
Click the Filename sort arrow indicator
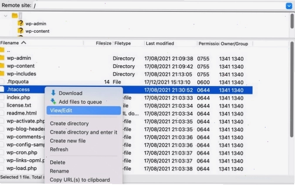[24, 43]
